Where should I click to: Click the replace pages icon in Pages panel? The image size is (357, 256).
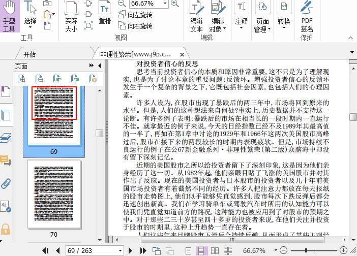coord(75,79)
